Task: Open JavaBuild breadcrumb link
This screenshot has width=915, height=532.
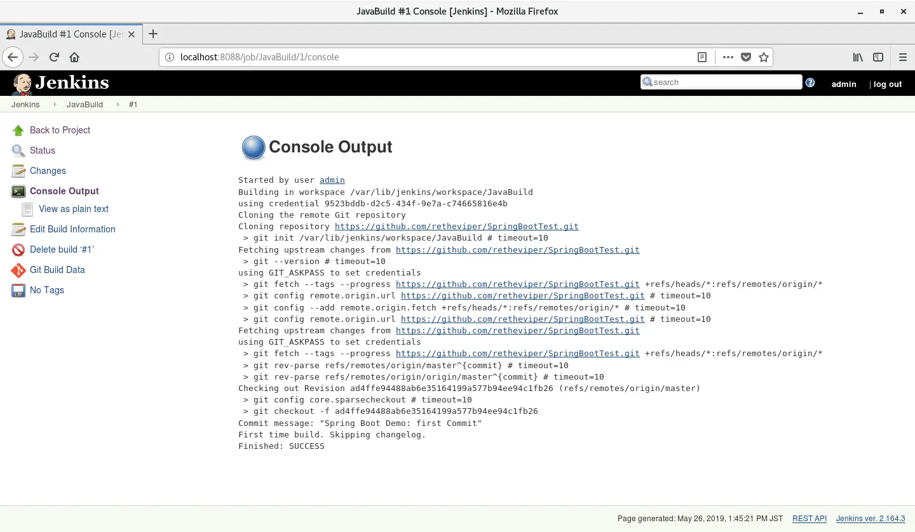Action: click(x=85, y=105)
